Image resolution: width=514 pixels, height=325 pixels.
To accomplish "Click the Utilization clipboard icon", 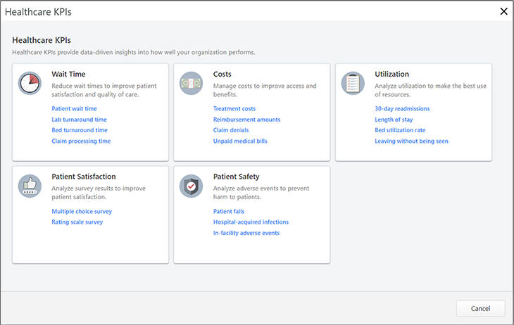I will click(353, 83).
